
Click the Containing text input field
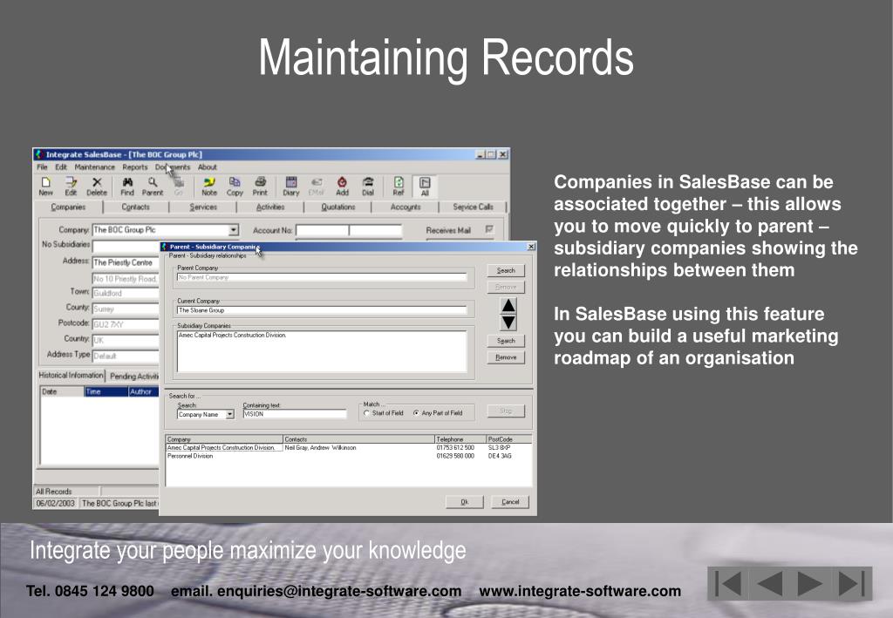pos(295,414)
